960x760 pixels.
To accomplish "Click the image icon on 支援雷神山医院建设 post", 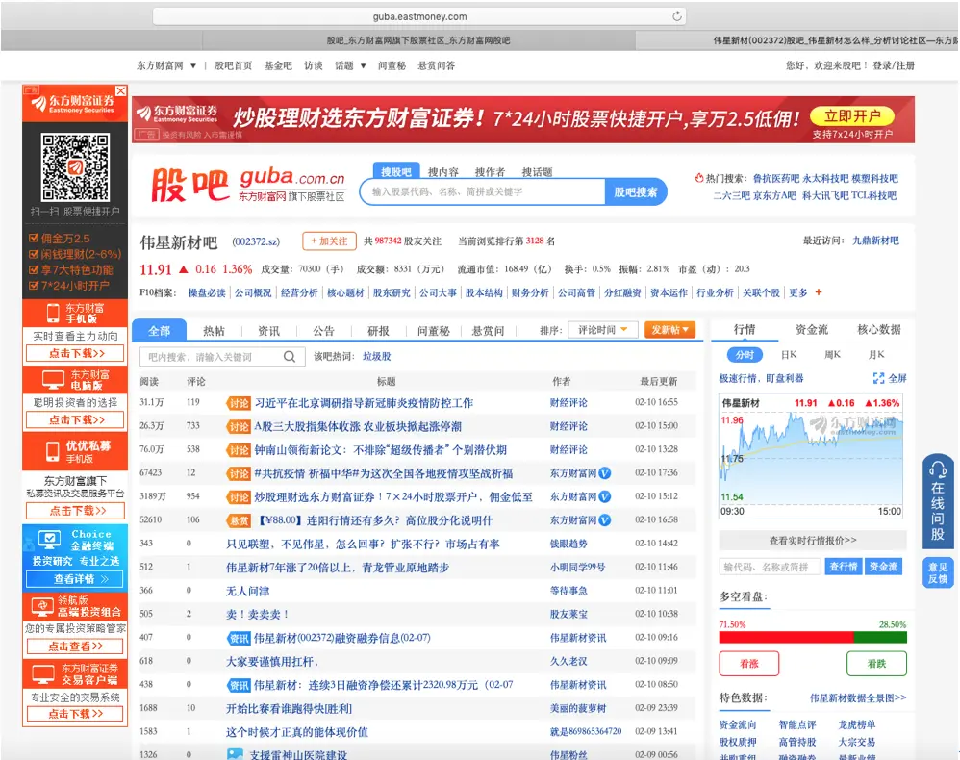I will pos(235,754).
